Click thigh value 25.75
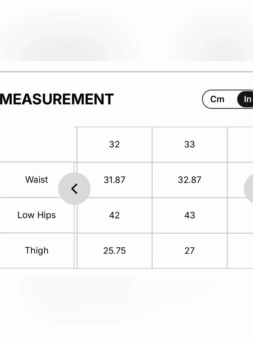253x338 pixels. [114, 251]
